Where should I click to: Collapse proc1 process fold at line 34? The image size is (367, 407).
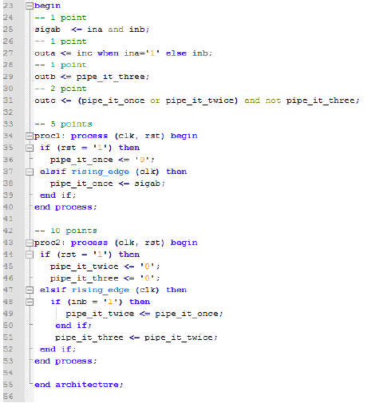click(30, 136)
